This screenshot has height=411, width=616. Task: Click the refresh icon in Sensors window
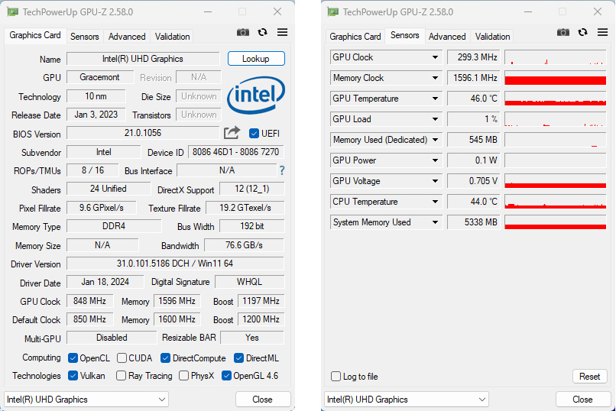tap(582, 32)
